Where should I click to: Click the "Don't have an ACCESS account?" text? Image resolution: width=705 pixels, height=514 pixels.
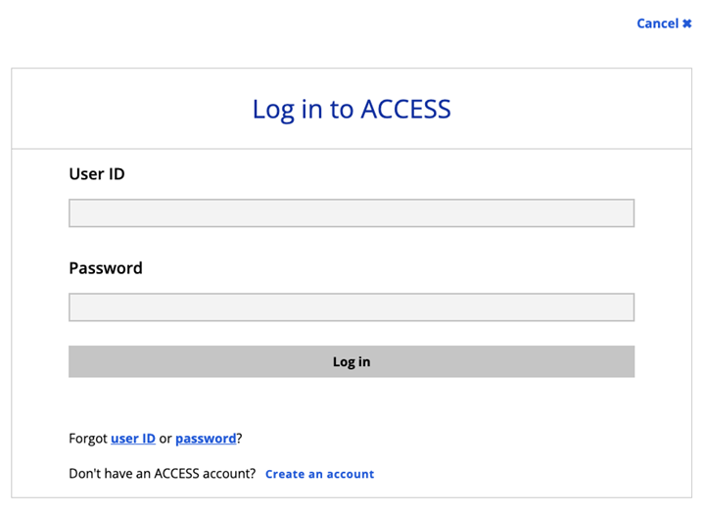163,474
